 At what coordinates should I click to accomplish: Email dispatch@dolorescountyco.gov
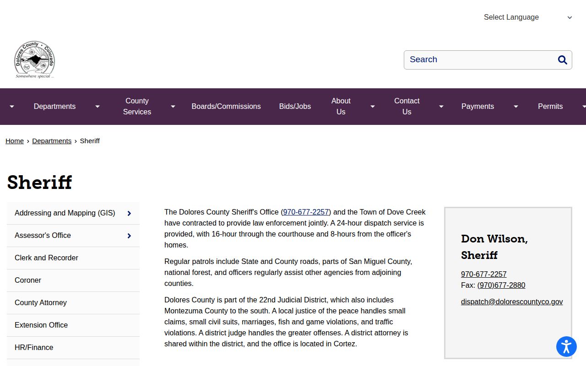point(512,302)
